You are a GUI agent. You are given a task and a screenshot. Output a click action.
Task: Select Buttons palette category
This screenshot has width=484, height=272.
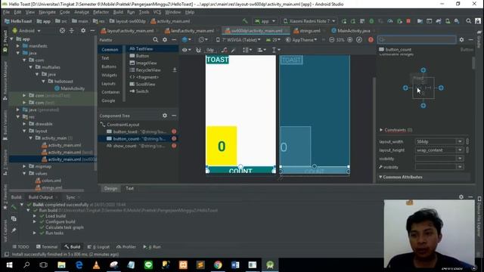(109, 66)
